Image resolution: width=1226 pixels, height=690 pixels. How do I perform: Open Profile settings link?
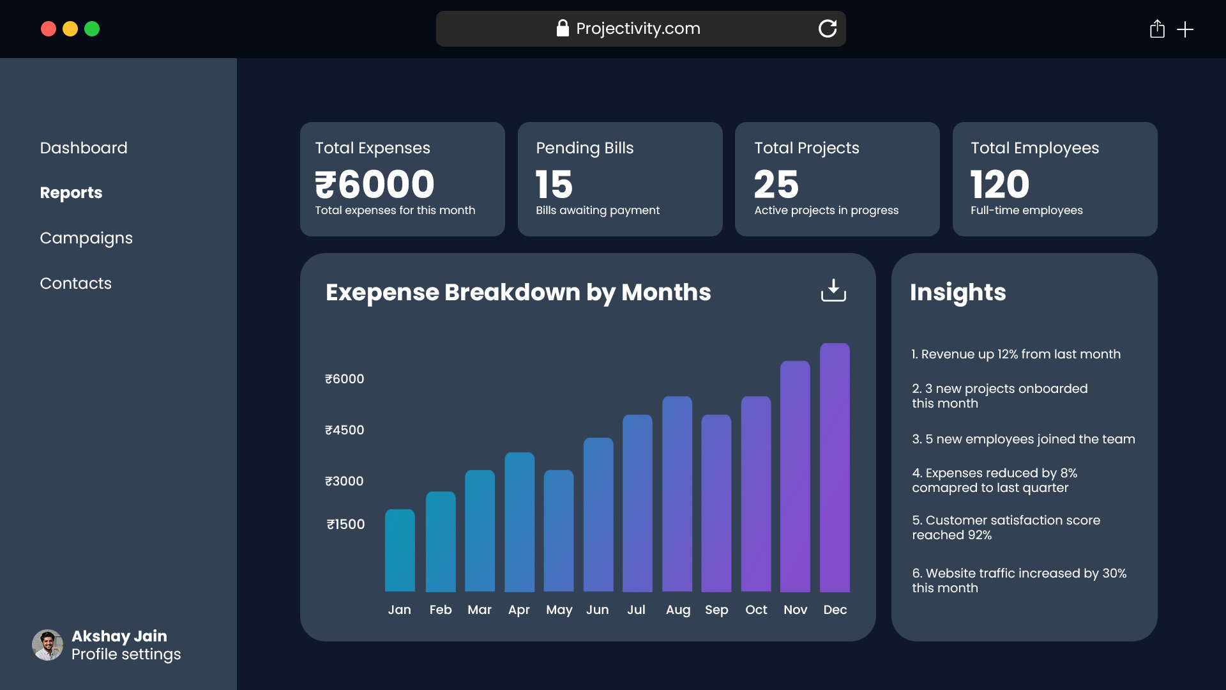click(126, 654)
